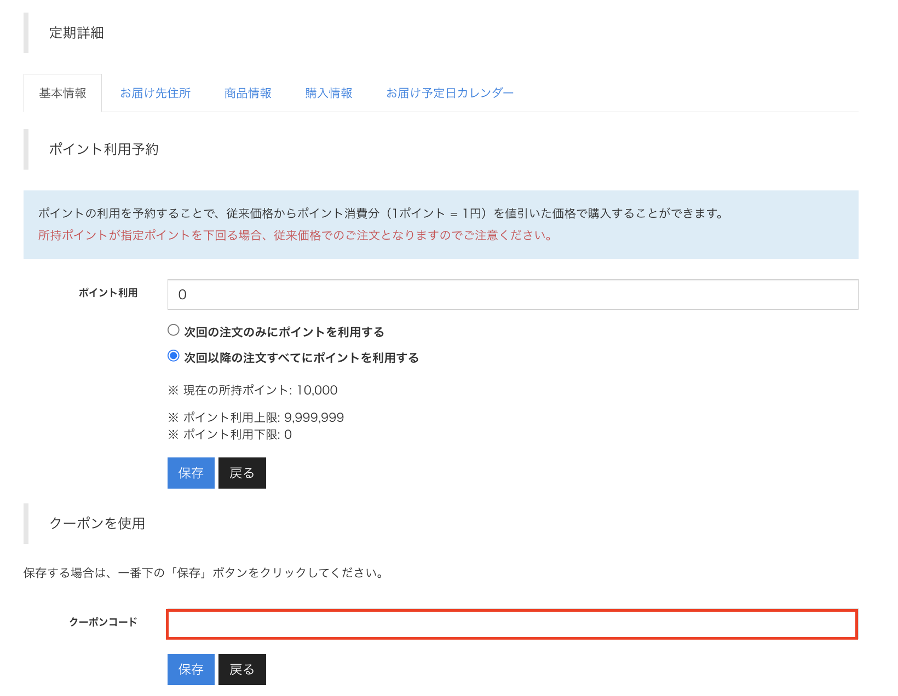Focus the ポイント利用 input field
The height and width of the screenshot is (696, 898).
(513, 294)
